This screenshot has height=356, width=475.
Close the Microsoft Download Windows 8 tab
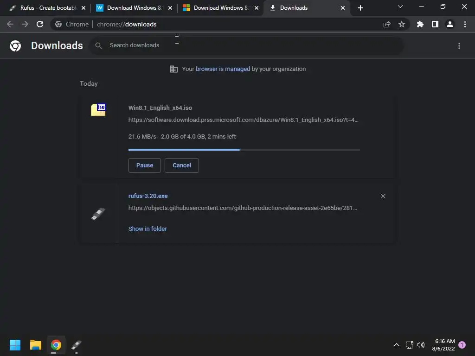pos(256,8)
